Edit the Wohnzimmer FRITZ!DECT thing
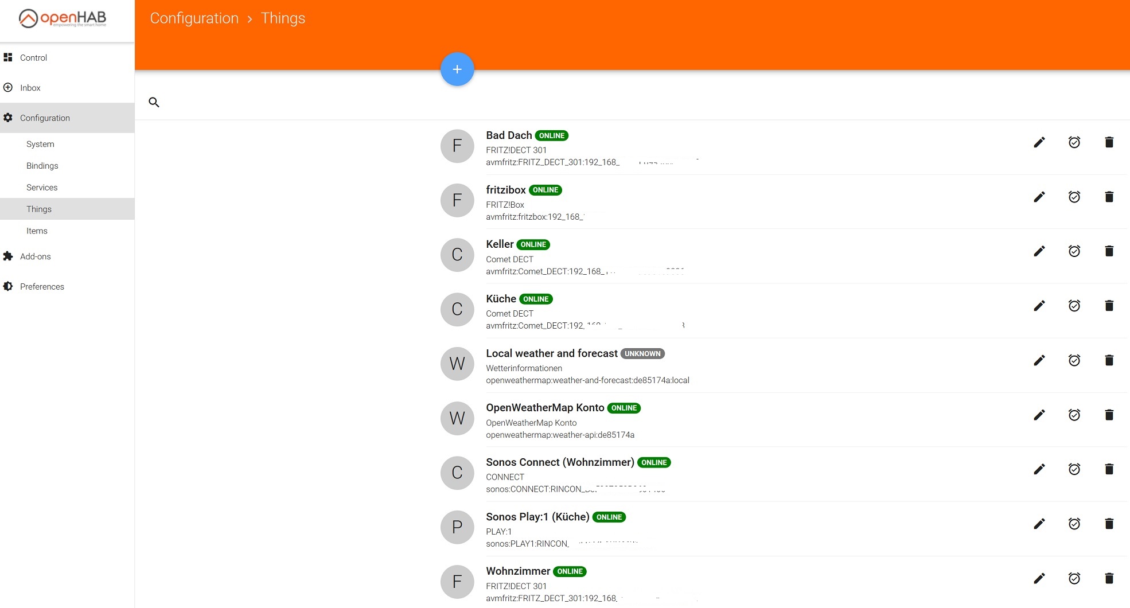This screenshot has width=1130, height=608. pyautogui.click(x=1039, y=578)
